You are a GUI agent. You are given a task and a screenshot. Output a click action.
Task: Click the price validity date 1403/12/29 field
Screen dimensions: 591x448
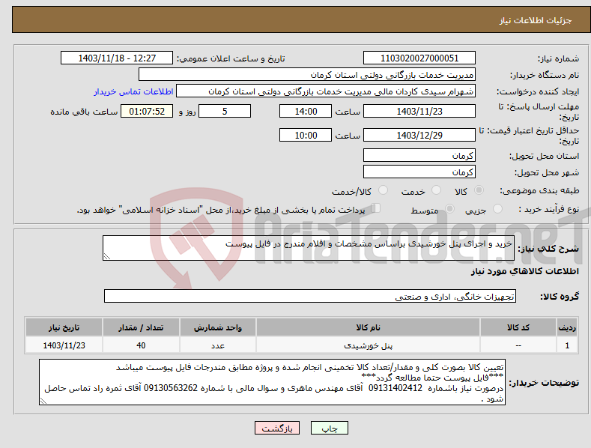tap(419, 135)
